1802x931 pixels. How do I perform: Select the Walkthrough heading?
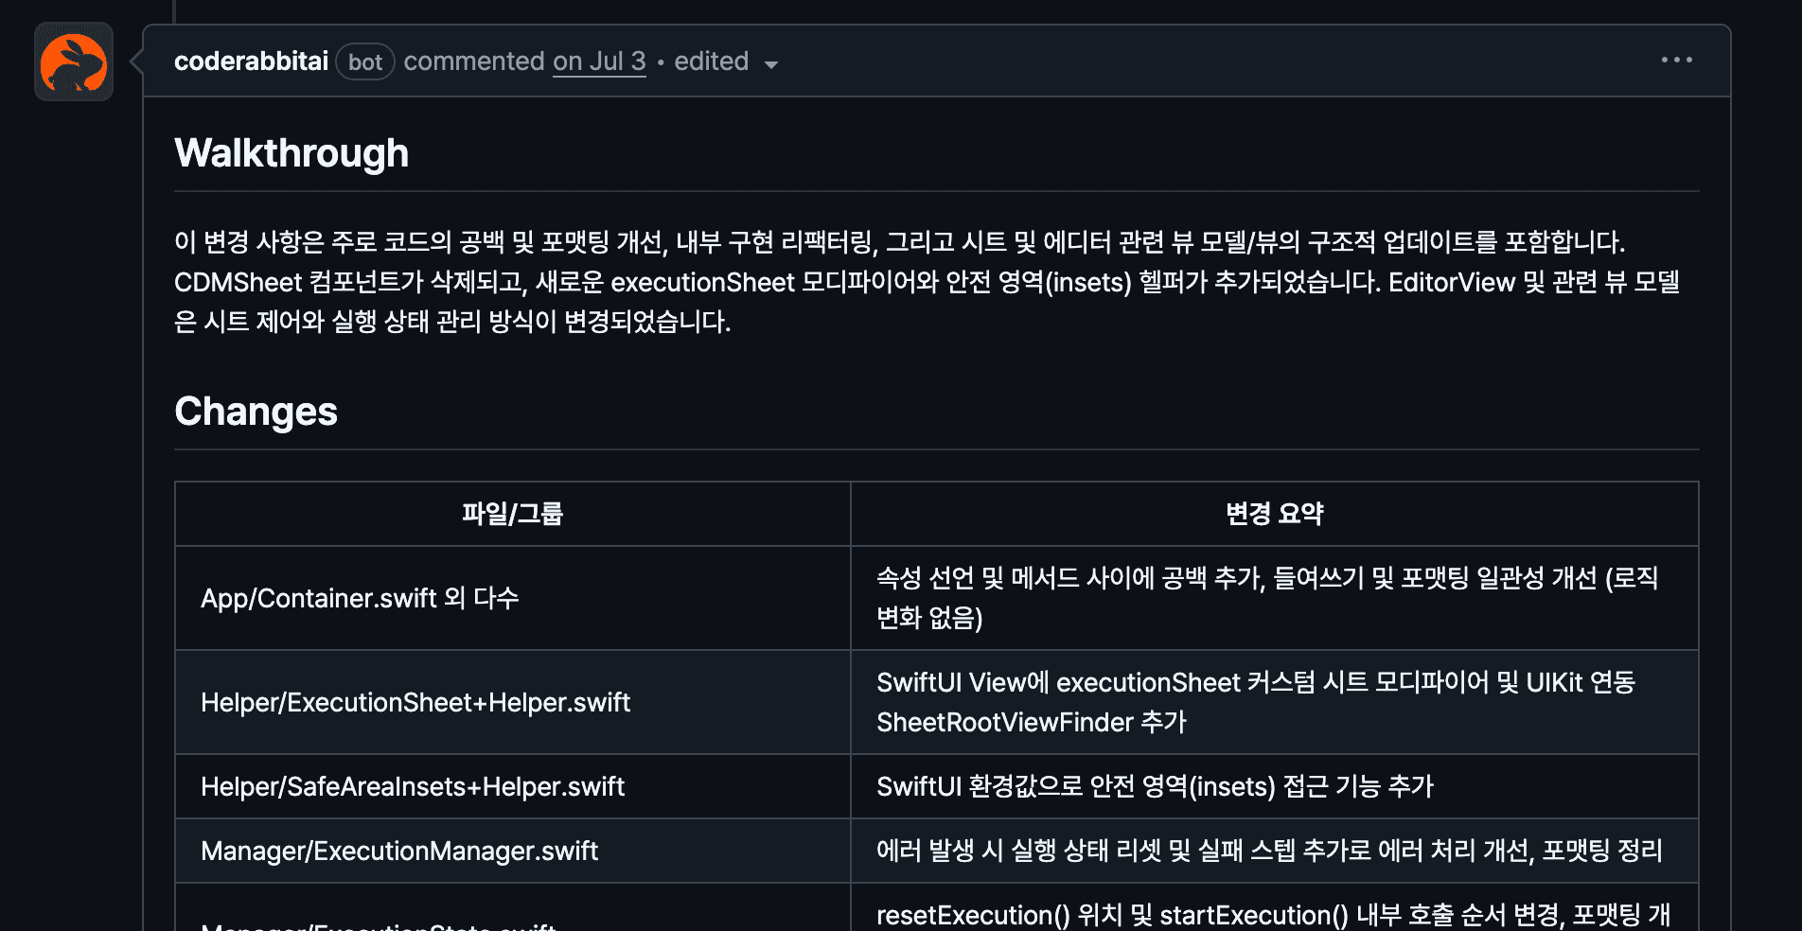click(x=291, y=151)
